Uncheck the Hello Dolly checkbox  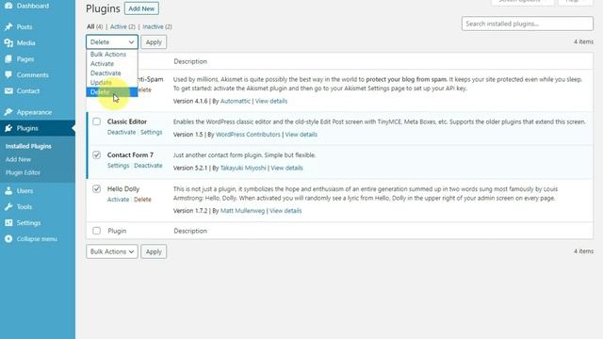tap(96, 188)
